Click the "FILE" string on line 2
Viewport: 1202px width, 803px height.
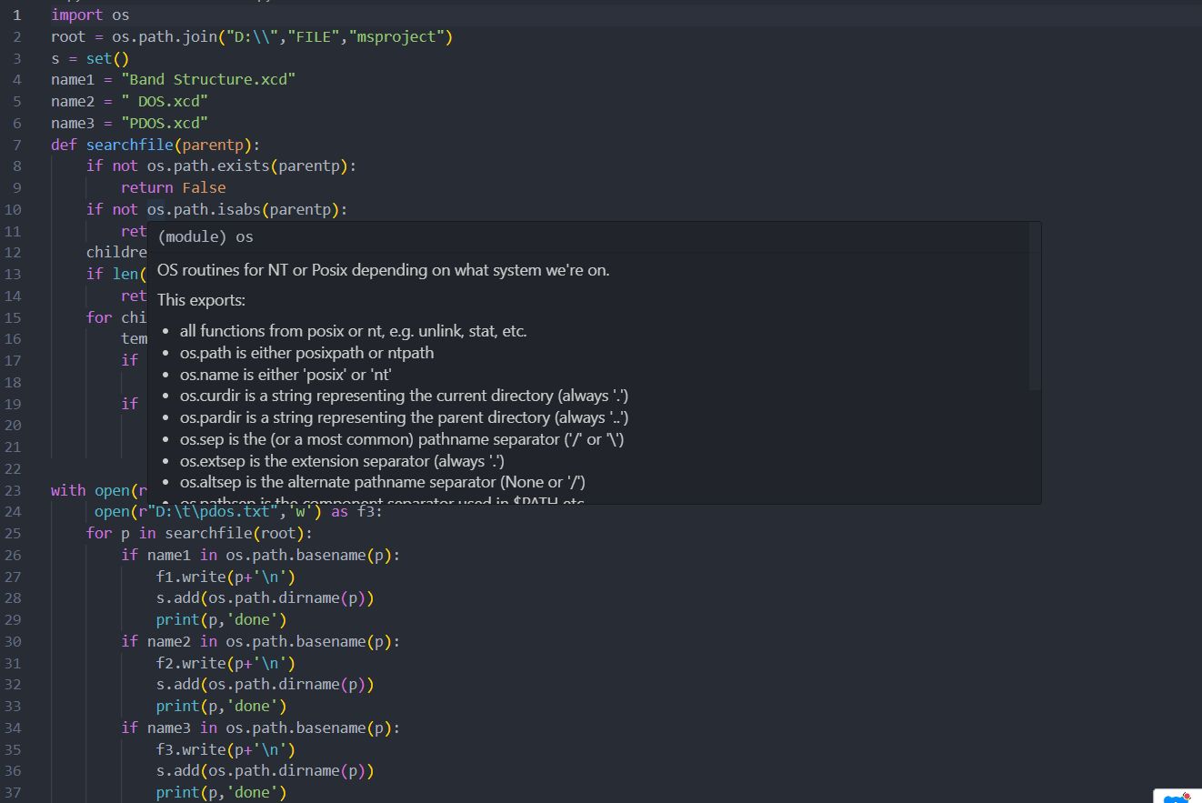[x=314, y=36]
